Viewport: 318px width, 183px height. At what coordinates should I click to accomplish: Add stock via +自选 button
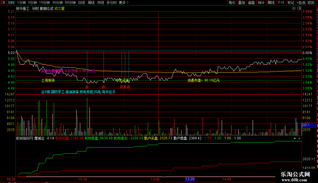tap(301, 3)
